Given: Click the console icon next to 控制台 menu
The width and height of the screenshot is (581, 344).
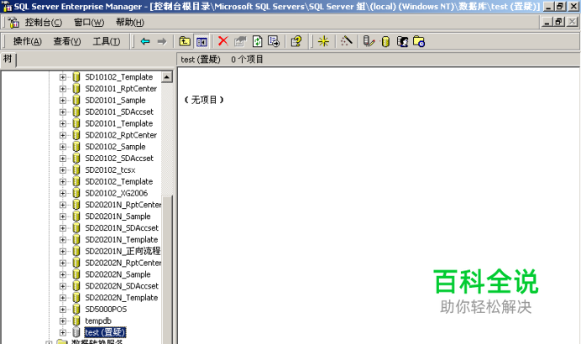Looking at the screenshot, I should click(x=13, y=23).
